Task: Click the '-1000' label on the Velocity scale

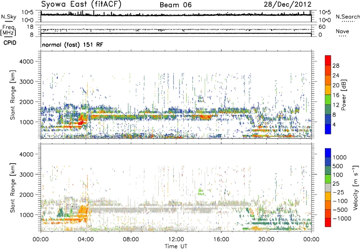Action: coord(342,218)
